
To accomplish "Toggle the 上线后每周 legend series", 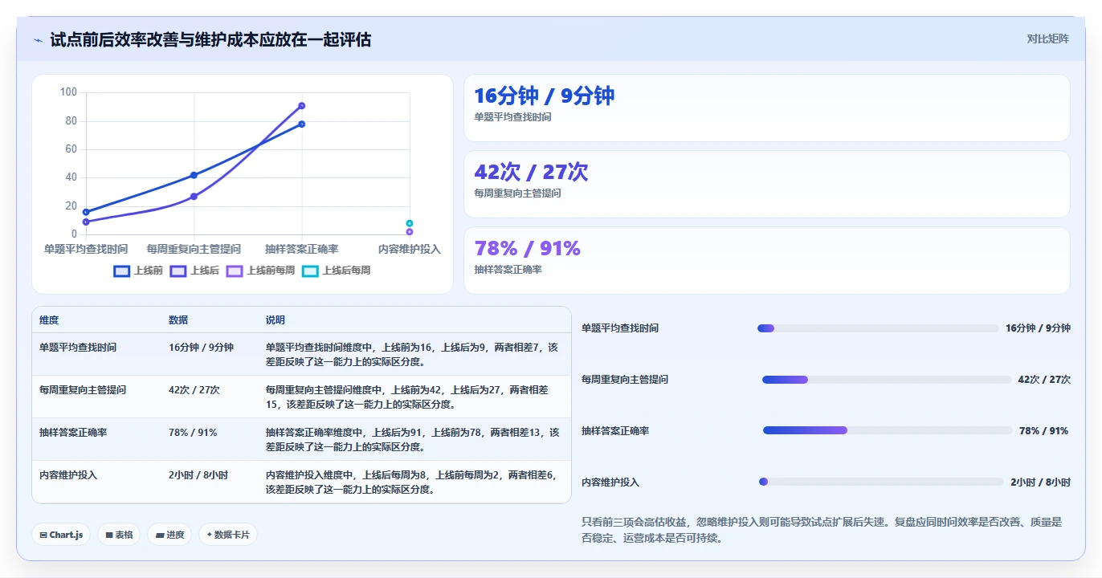I will [336, 271].
